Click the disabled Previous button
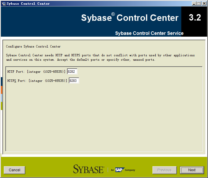This screenshot has width=208, height=178. click(x=165, y=170)
